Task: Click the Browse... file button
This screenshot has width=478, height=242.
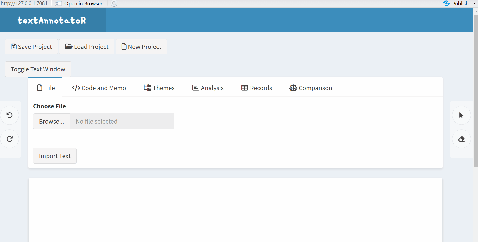Action: (x=52, y=121)
